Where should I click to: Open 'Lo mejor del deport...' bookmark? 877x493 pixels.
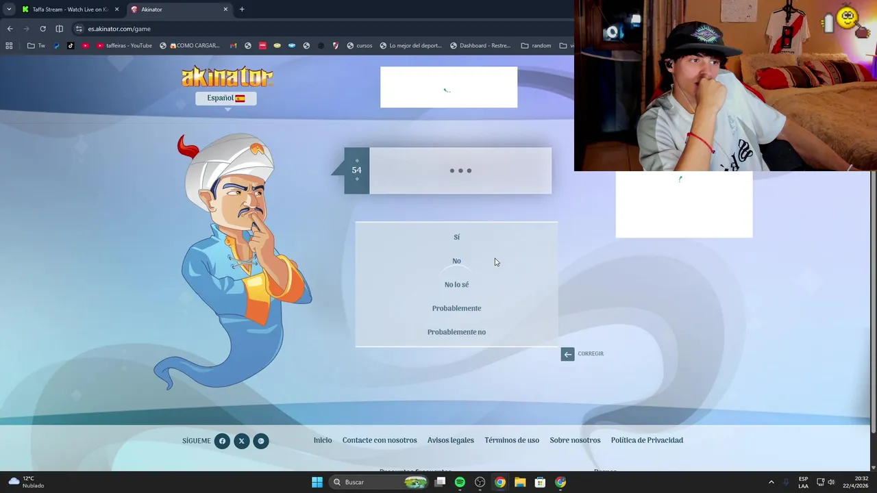(410, 46)
